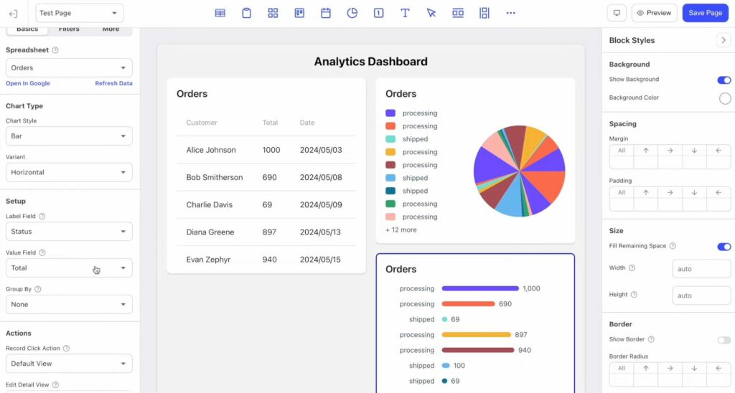
Task: Click the Width input field
Action: tap(701, 269)
